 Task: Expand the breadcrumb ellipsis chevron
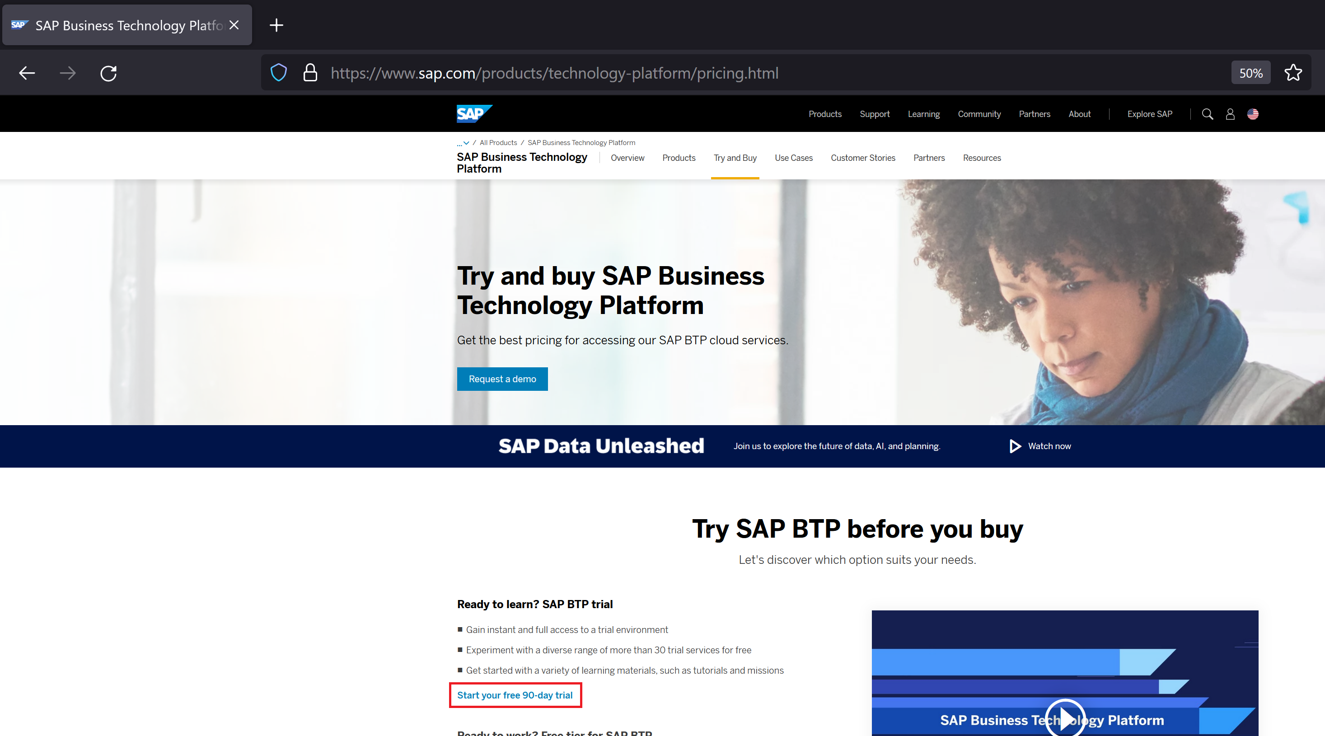coord(463,143)
